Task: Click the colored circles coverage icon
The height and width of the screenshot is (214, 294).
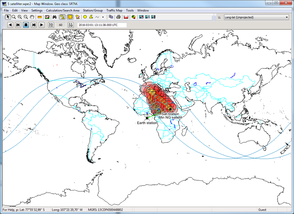Action: [134, 17]
